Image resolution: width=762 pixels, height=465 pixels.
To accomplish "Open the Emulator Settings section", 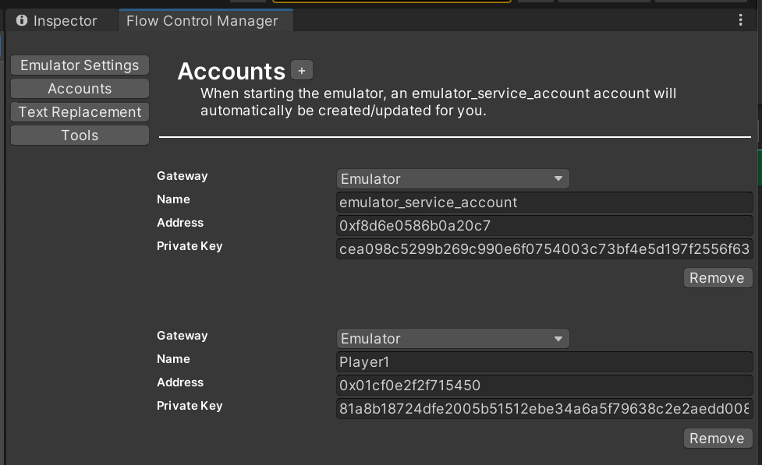I will [79, 65].
